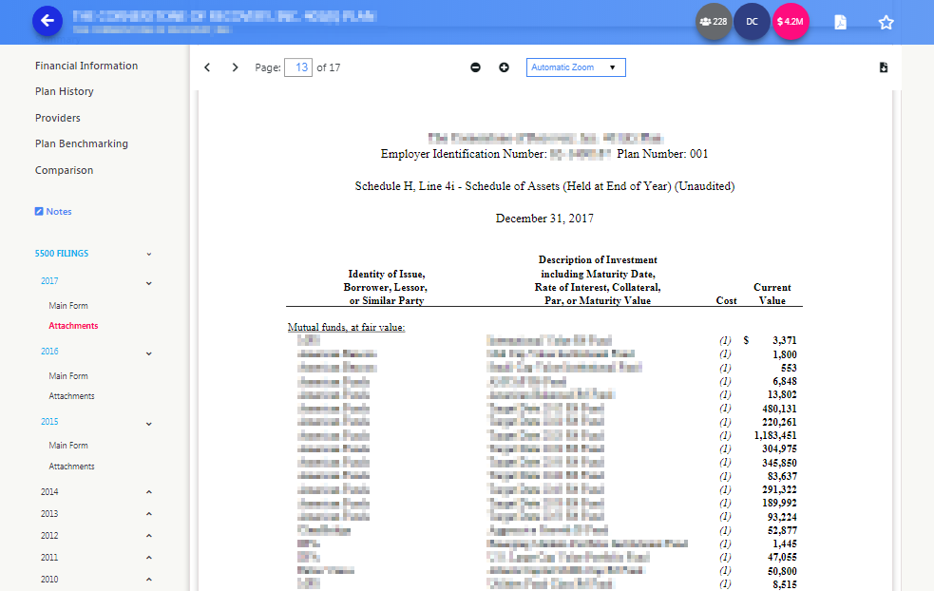934x591 pixels.
Task: Go to previous page in viewer
Action: click(x=208, y=67)
